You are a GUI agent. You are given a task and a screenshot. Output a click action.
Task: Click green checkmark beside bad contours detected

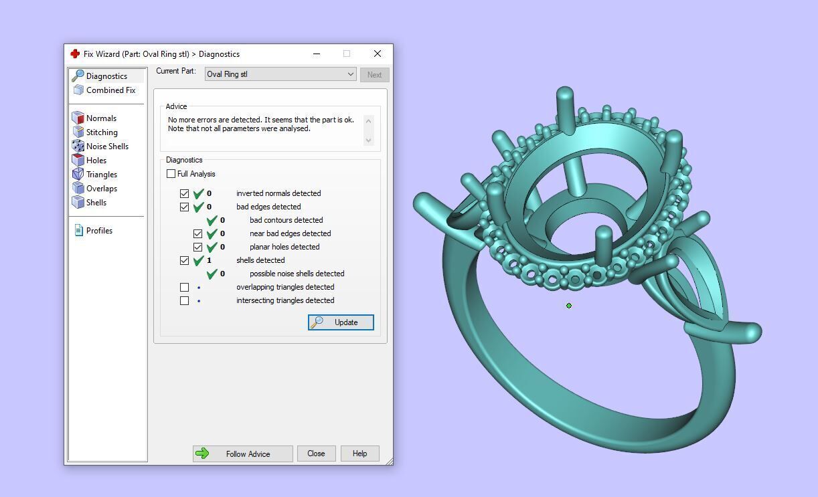coord(212,221)
